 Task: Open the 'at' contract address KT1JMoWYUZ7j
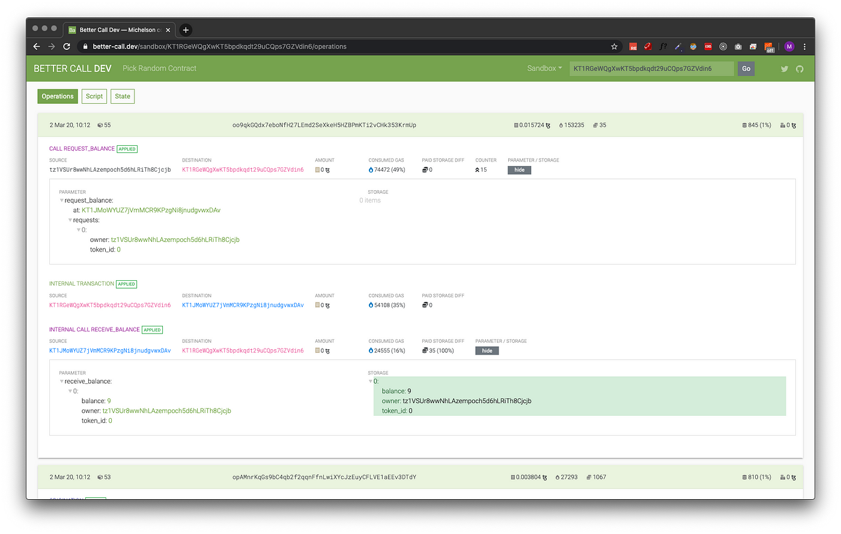click(151, 211)
